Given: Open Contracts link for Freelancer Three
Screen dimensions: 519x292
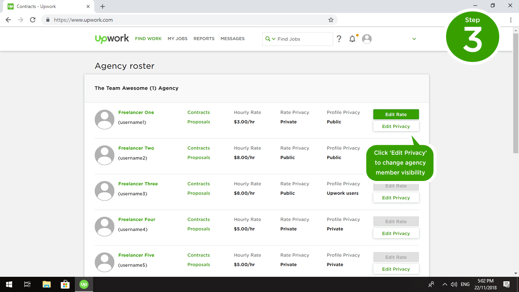Looking at the screenshot, I should (x=198, y=184).
